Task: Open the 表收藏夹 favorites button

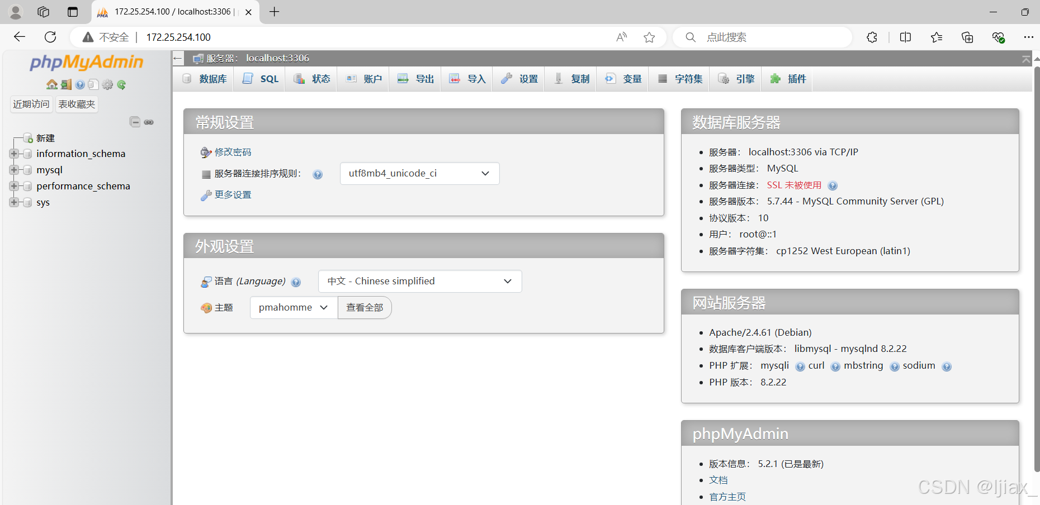Action: coord(77,104)
